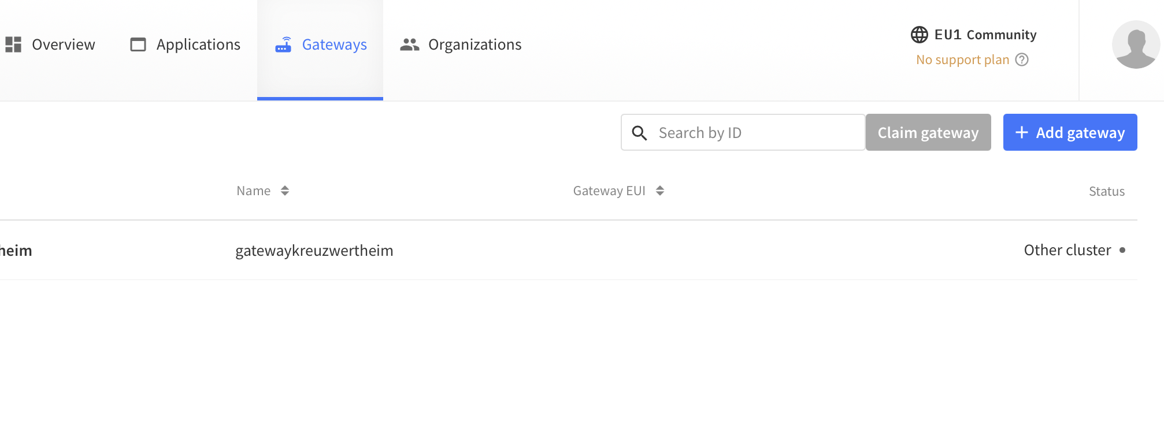The width and height of the screenshot is (1164, 425).
Task: Open the No support plan link
Action: 963,59
